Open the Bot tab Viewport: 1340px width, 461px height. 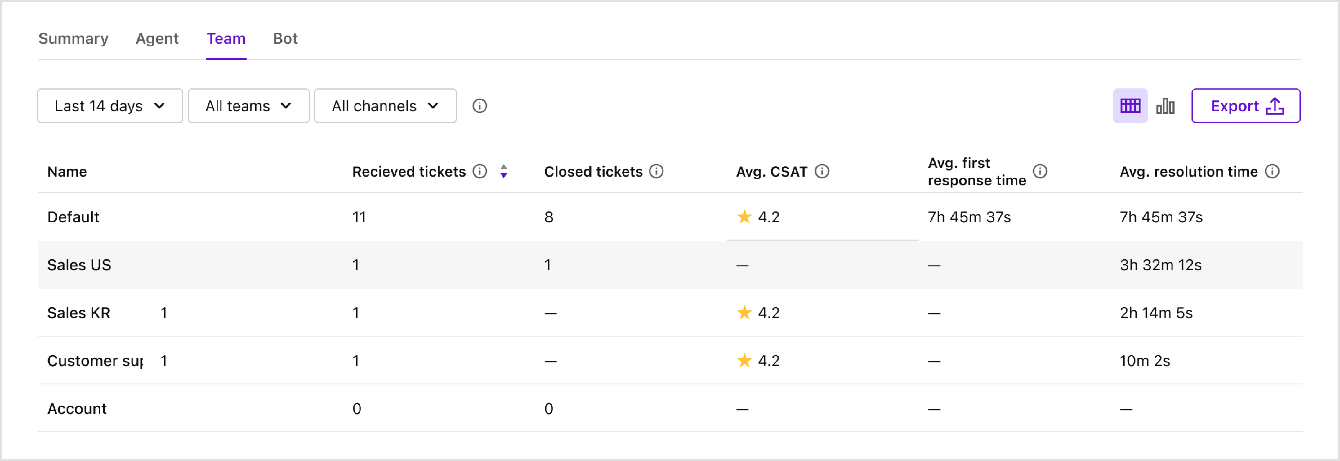tap(285, 38)
